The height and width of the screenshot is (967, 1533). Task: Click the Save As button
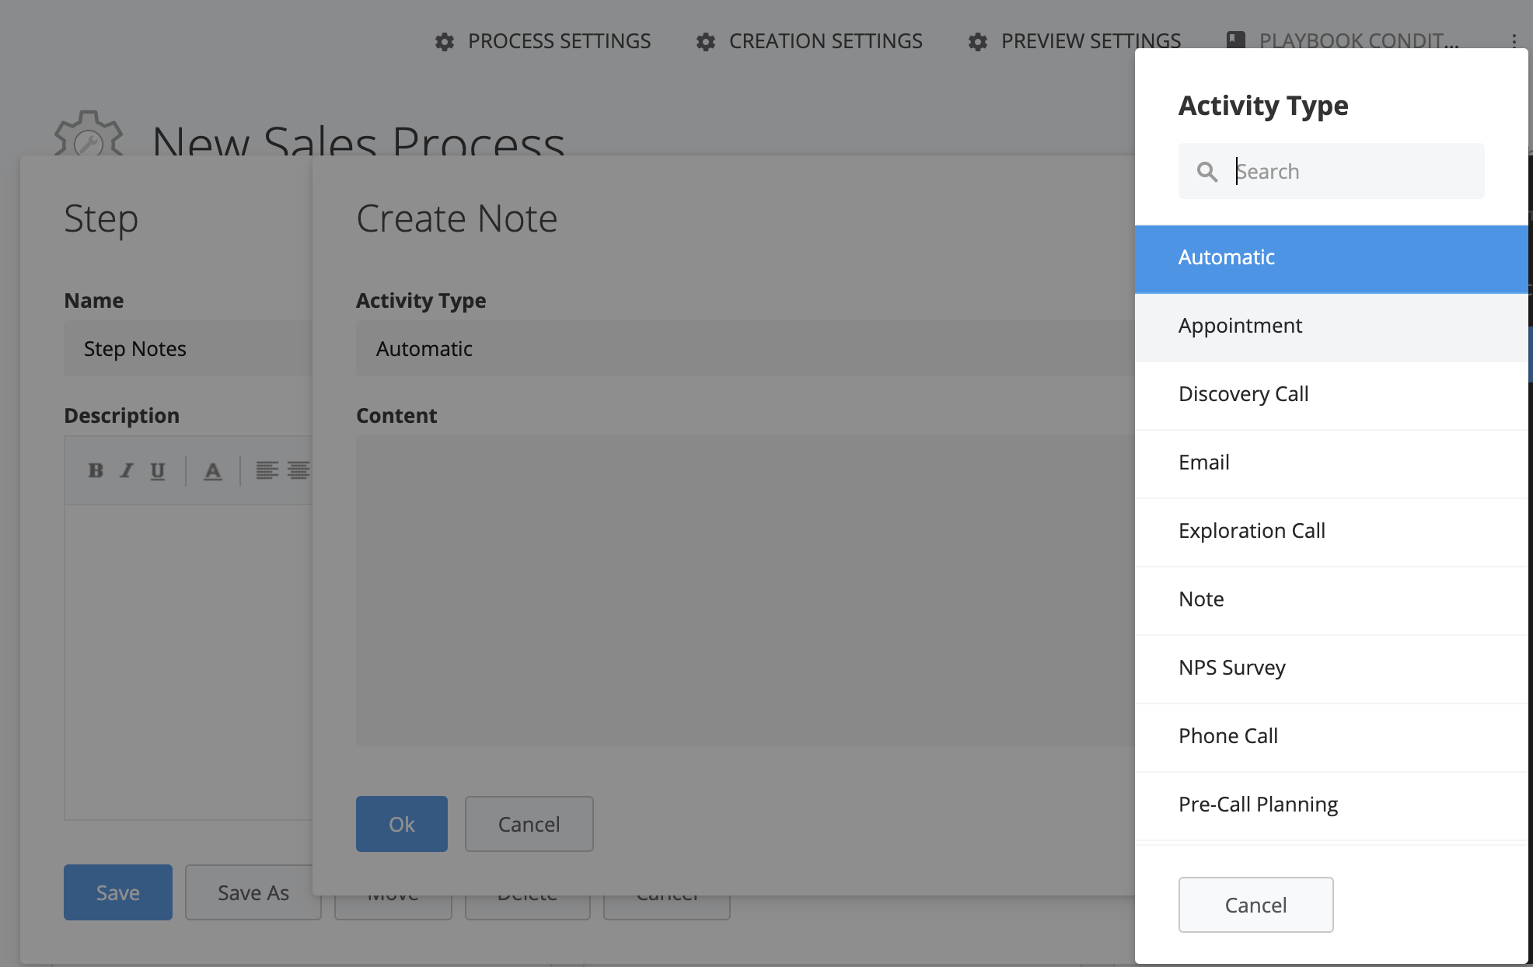pos(253,892)
